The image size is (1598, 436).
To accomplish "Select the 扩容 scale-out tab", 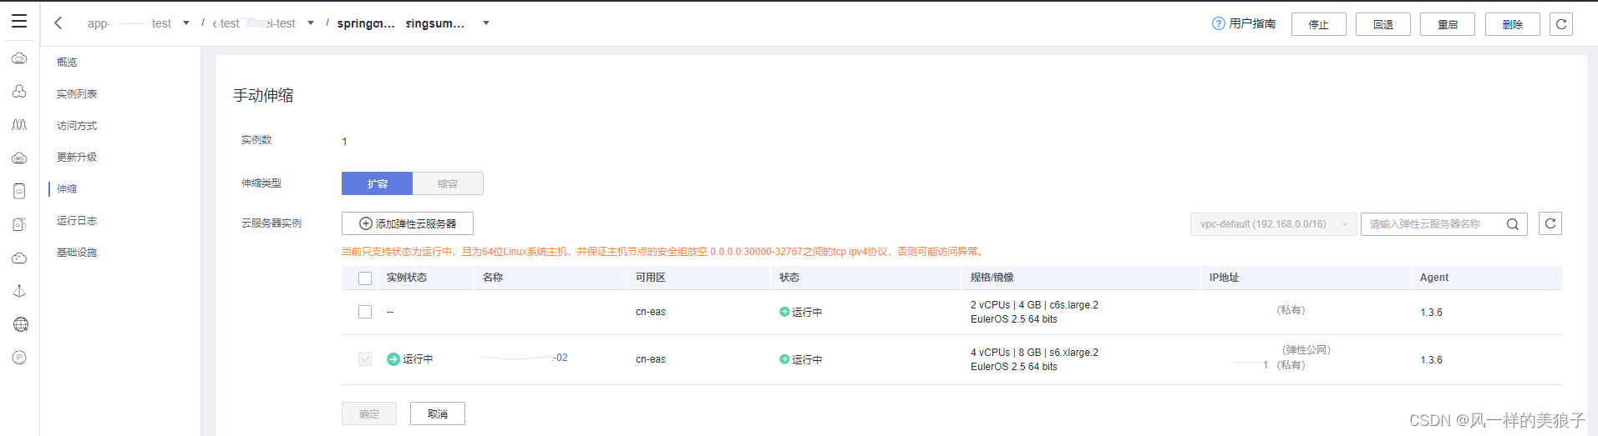I will coord(377,183).
